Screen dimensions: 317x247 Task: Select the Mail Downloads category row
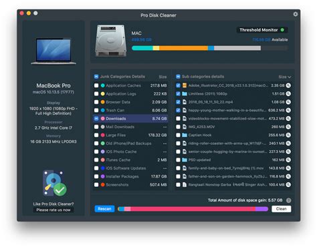pyautogui.click(x=130, y=127)
